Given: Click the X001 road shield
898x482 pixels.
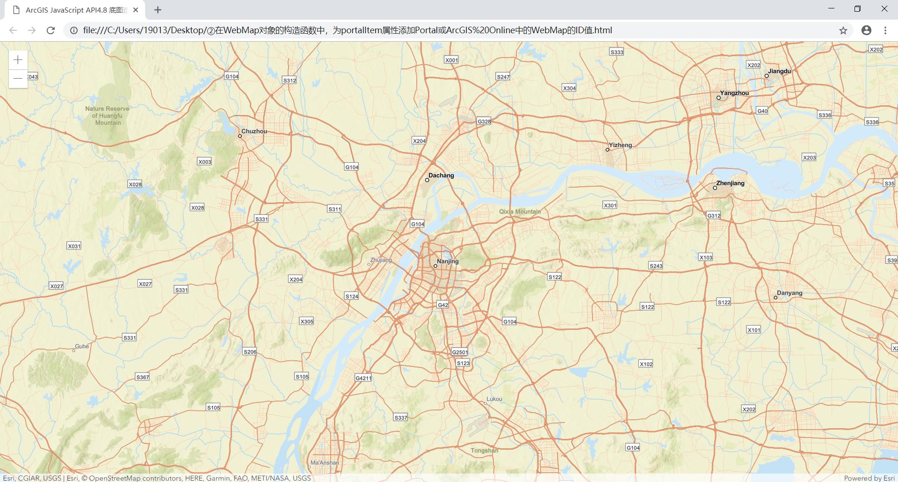Looking at the screenshot, I should tap(451, 60).
